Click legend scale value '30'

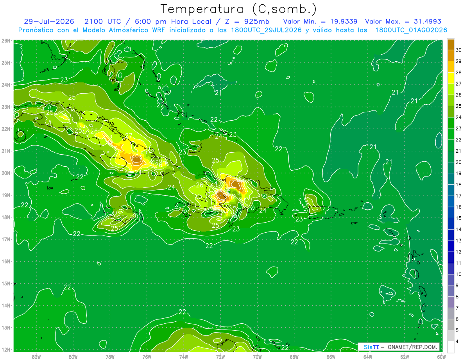click(458, 50)
